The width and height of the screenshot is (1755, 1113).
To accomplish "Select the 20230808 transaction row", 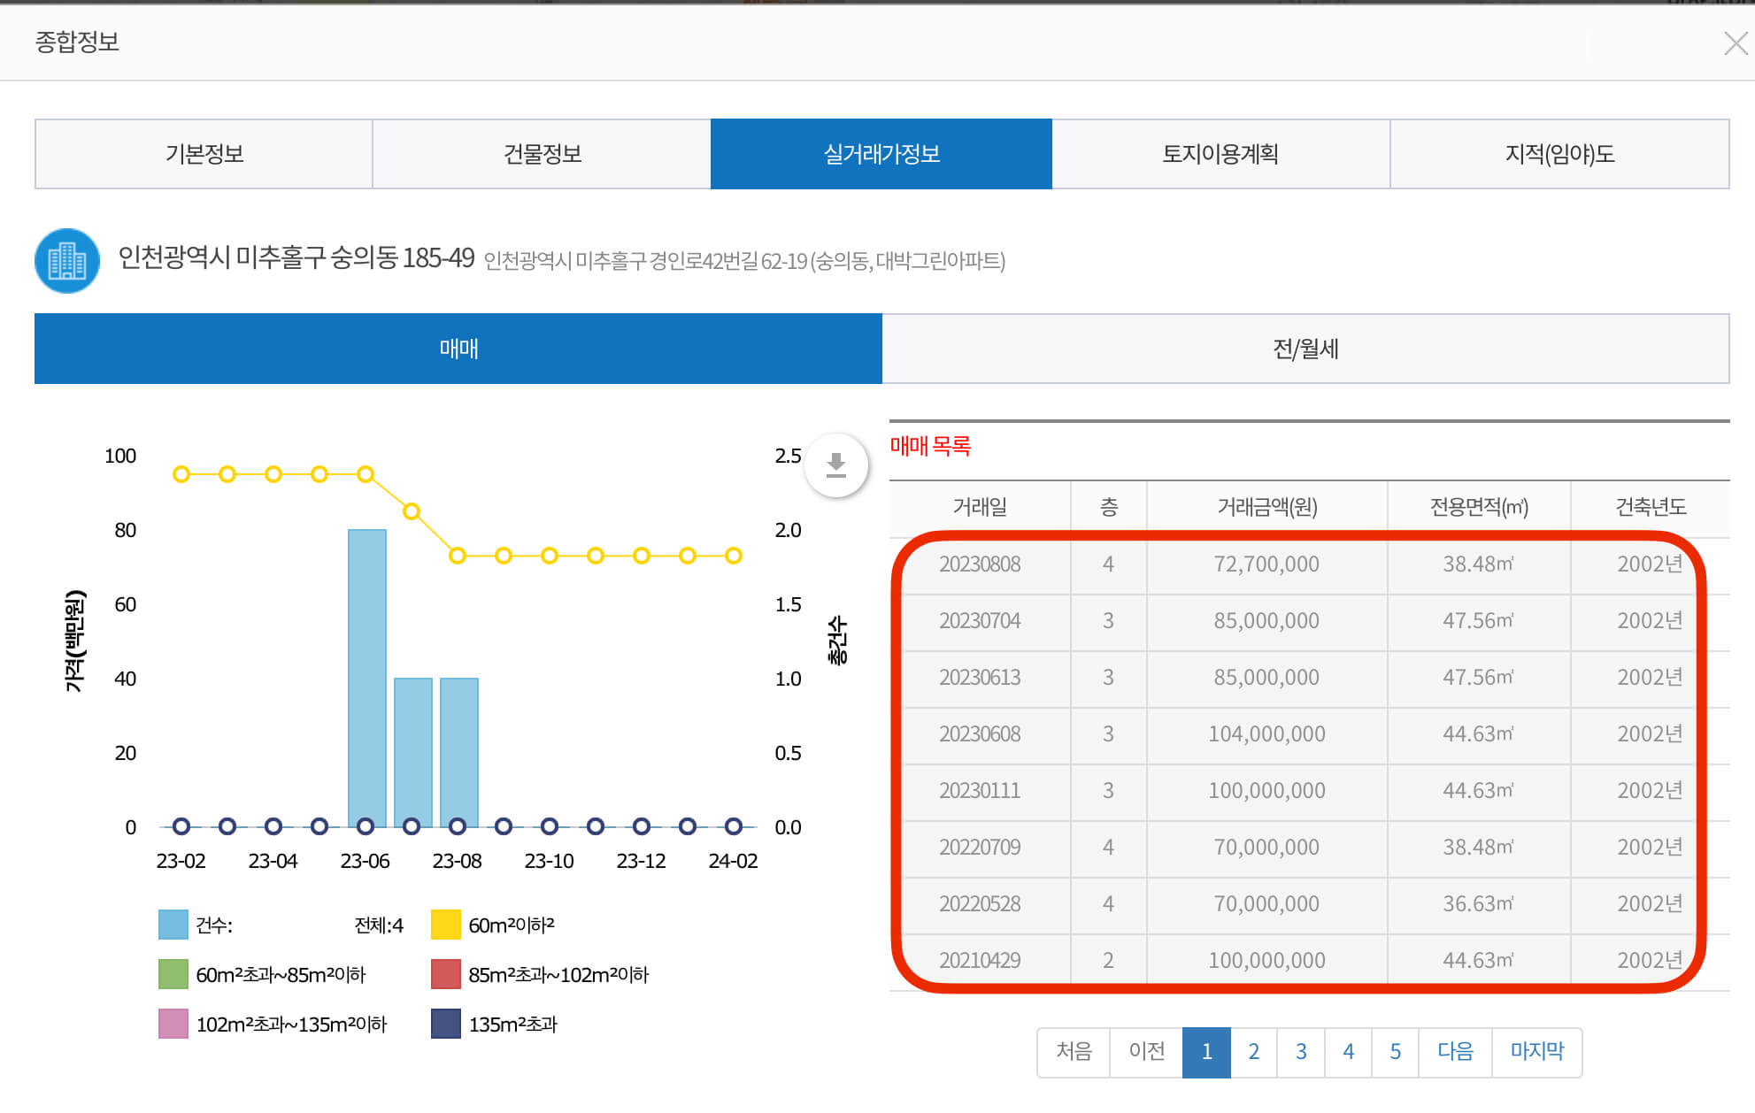I will [979, 564].
